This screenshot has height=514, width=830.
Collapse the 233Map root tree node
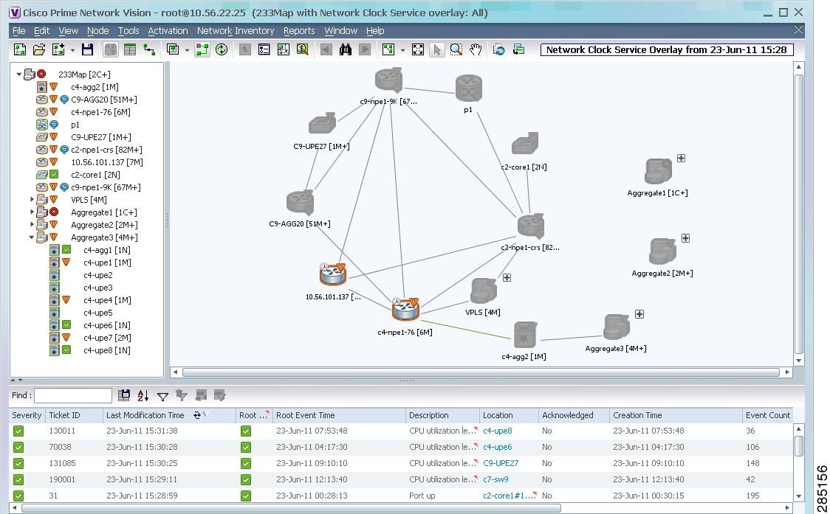click(19, 74)
